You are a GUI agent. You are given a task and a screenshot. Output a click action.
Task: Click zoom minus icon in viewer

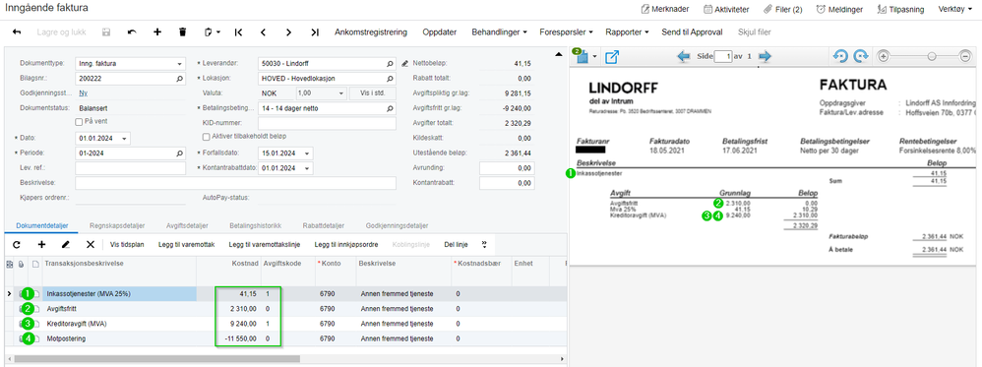click(965, 56)
